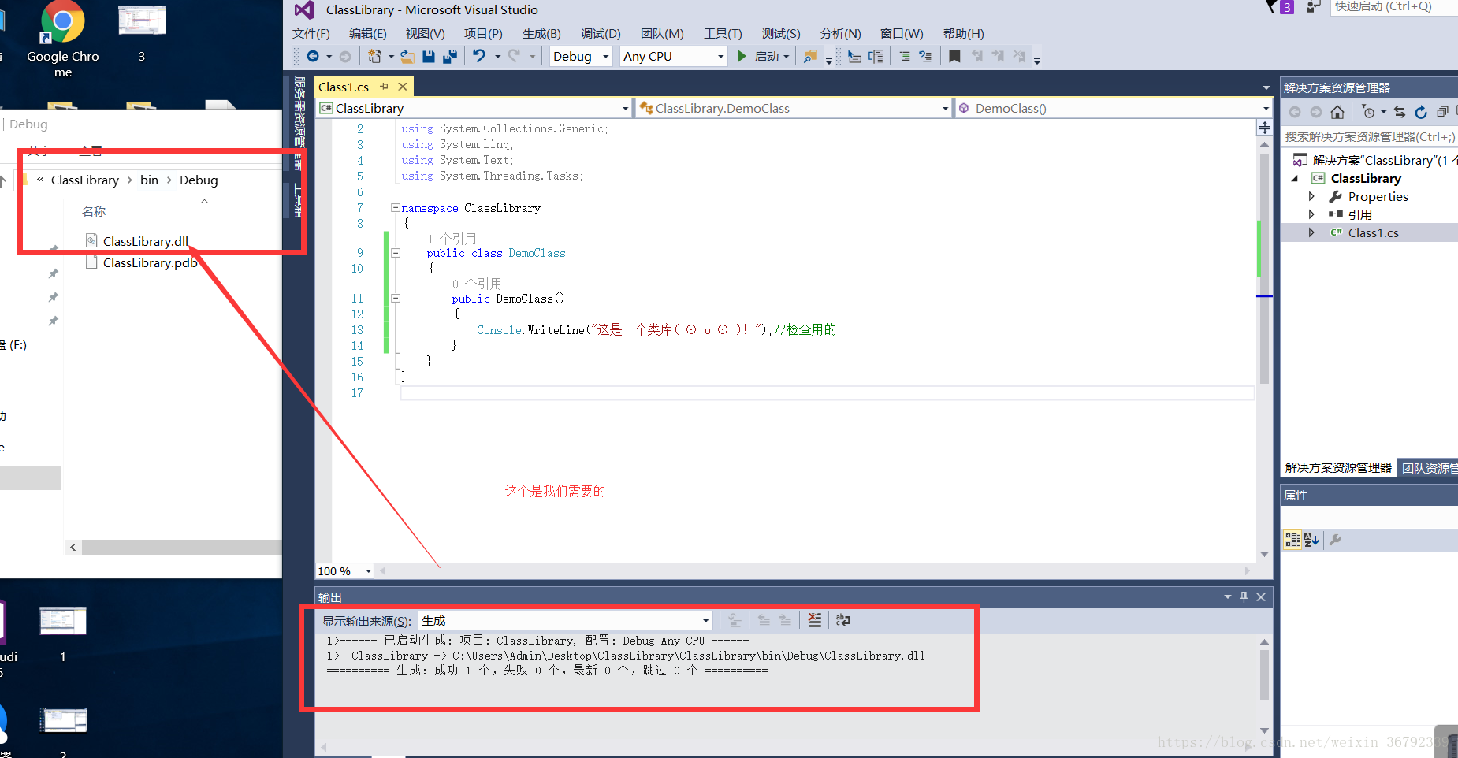Image resolution: width=1458 pixels, height=758 pixels.
Task: Click the Comment Out Lines icon
Action: 905,56
